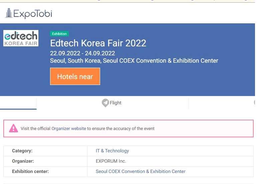The height and width of the screenshot is (184, 257).
Task: Click the ExpoTobi building logo icon
Action: (9, 13)
